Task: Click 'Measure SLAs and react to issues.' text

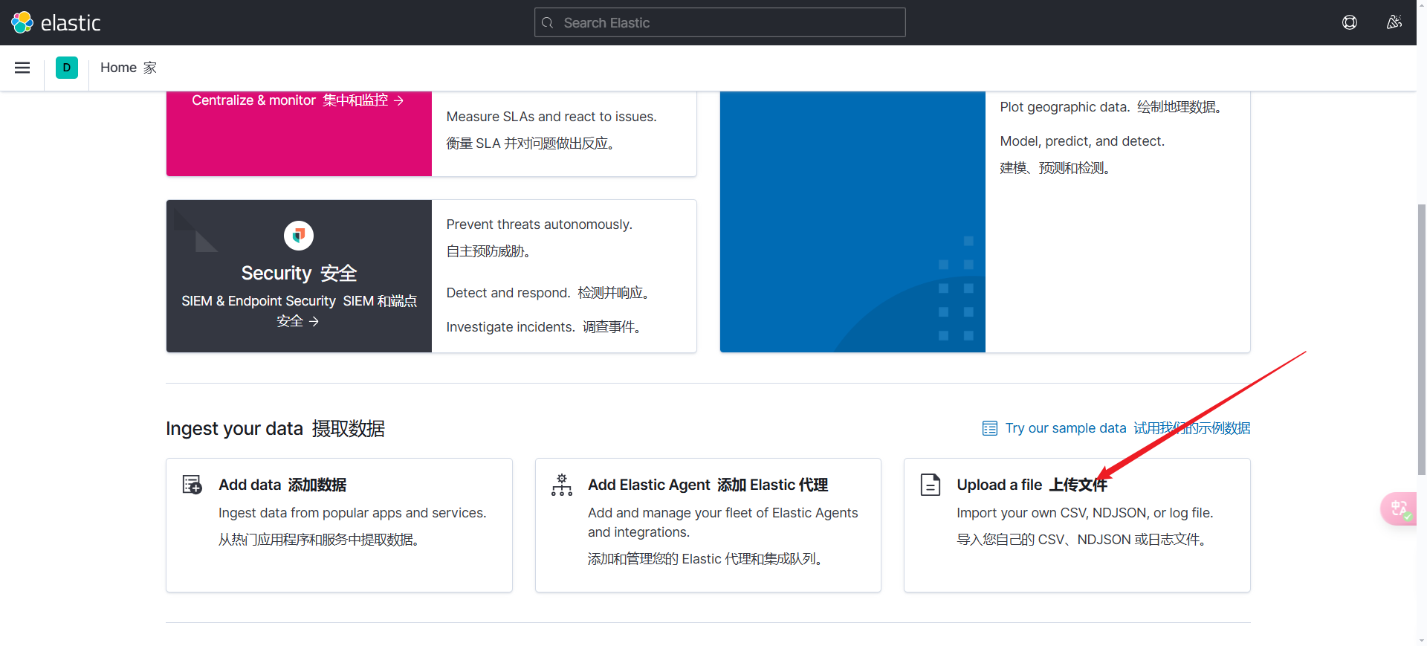Action: pyautogui.click(x=551, y=117)
